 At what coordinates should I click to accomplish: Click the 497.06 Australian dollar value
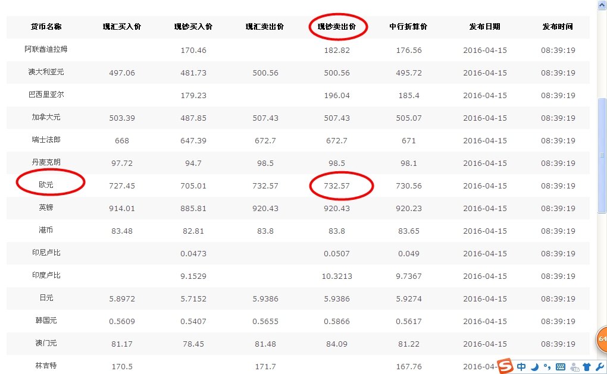pyautogui.click(x=122, y=73)
